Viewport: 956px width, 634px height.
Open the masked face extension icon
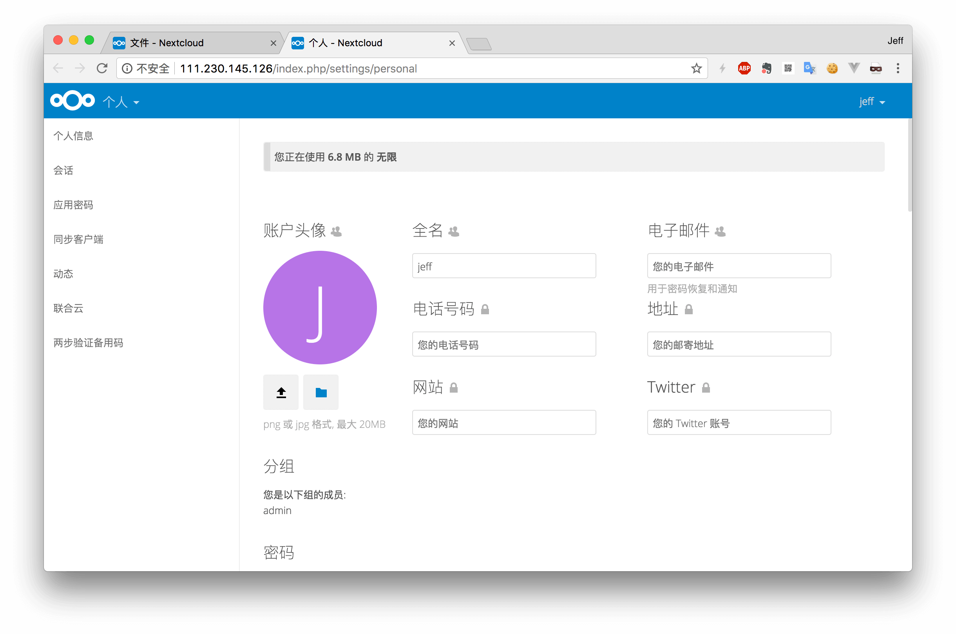click(876, 68)
